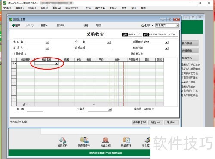Click the 保存新增(S) button
Viewport: 215px width, 159px height.
pyautogui.click(x=140, y=122)
